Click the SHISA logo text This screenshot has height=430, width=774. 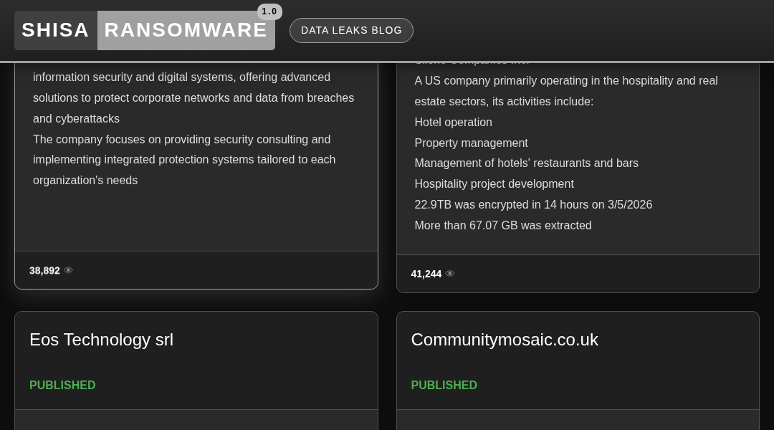click(x=56, y=30)
